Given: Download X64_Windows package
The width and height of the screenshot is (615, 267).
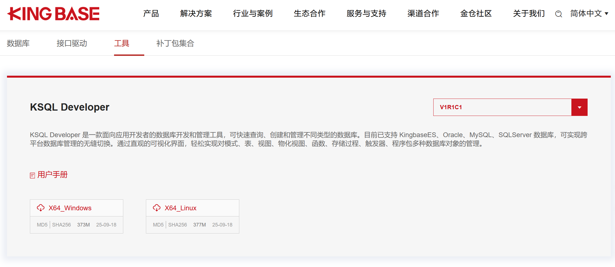Looking at the screenshot, I should [70, 208].
